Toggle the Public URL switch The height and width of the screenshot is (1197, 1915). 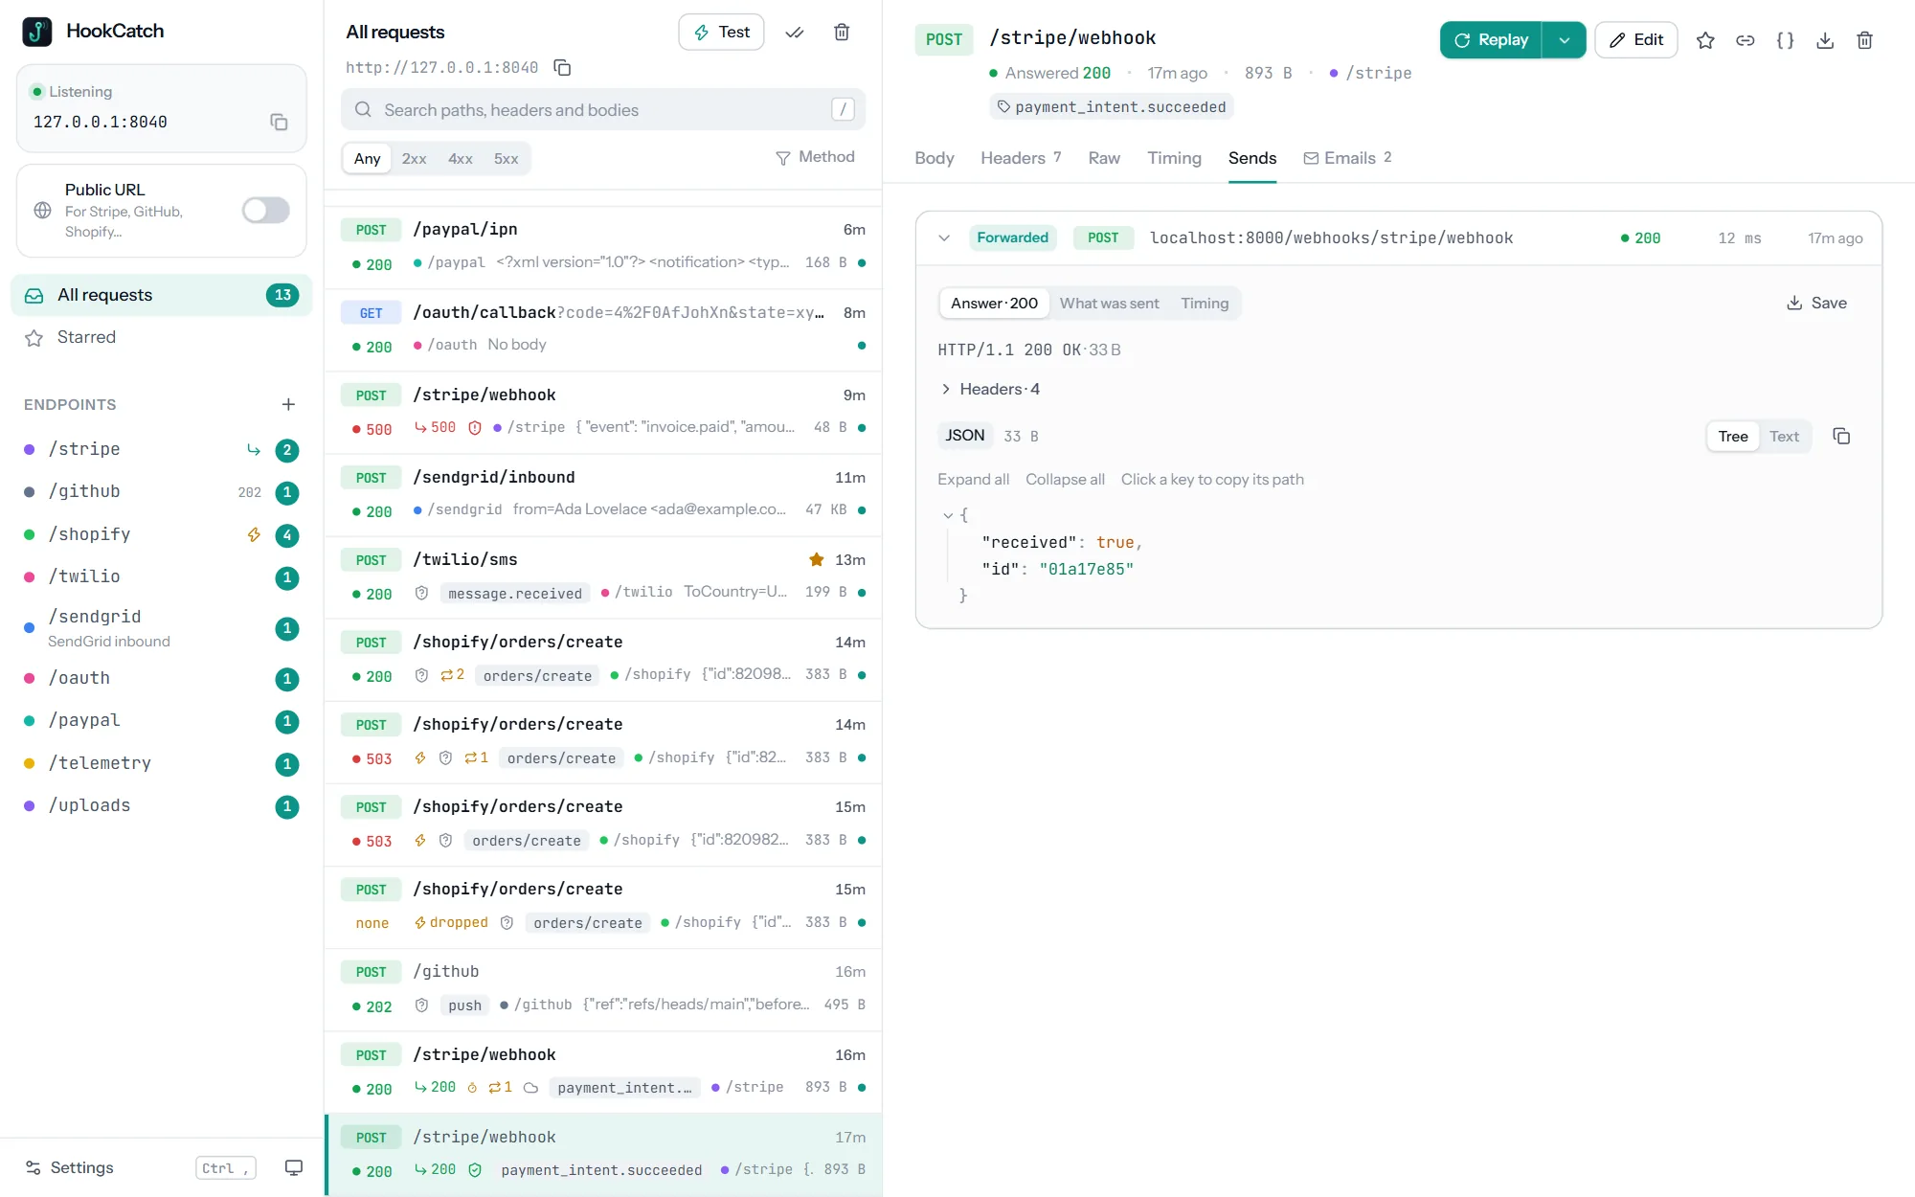click(x=265, y=210)
